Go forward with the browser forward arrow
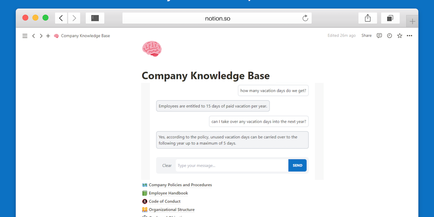The image size is (434, 217). tap(74, 18)
